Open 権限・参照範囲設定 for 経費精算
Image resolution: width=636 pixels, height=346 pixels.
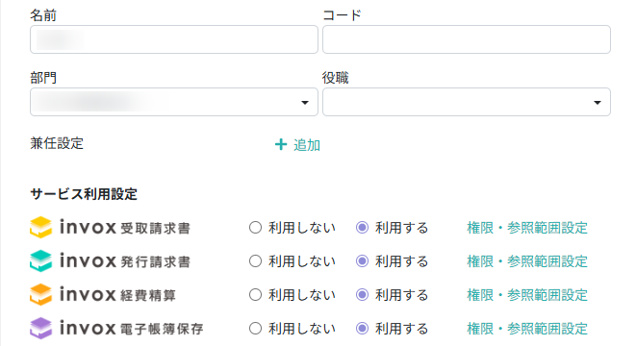click(527, 295)
